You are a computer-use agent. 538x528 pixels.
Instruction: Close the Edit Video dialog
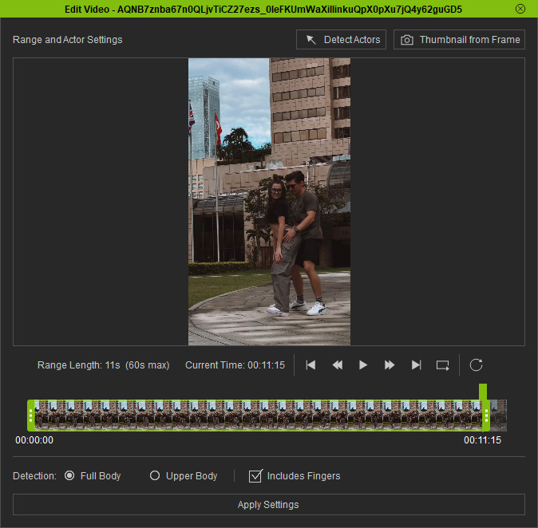[x=520, y=9]
